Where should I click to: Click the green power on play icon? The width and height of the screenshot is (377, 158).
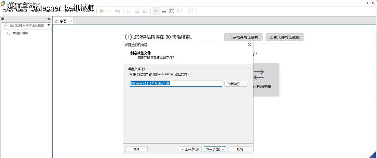102,11
